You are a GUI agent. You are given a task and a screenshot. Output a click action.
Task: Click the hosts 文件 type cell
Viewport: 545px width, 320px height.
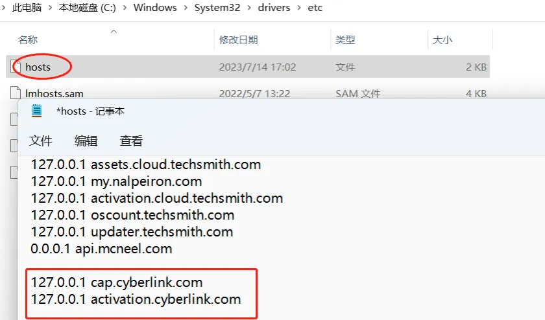[345, 67]
